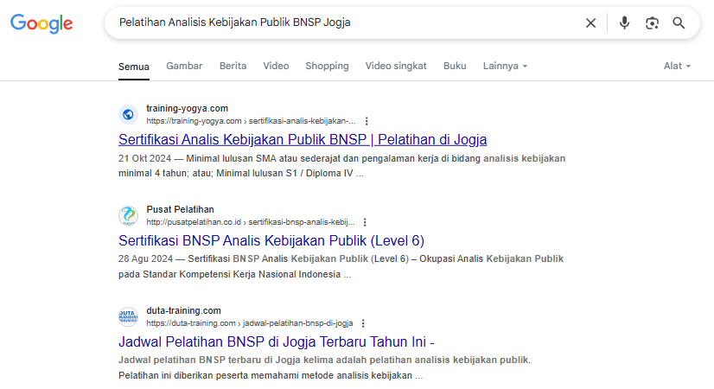
Task: Open Sertifikasi BNSP Analis Kebijakan Publik (Level 6) link
Action: [271, 240]
